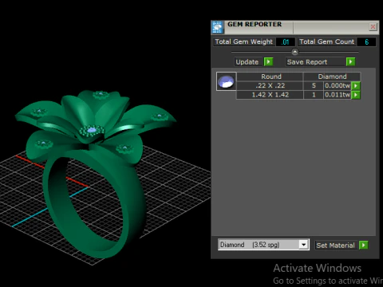Click the Update label
383x287 pixels.
coord(247,62)
